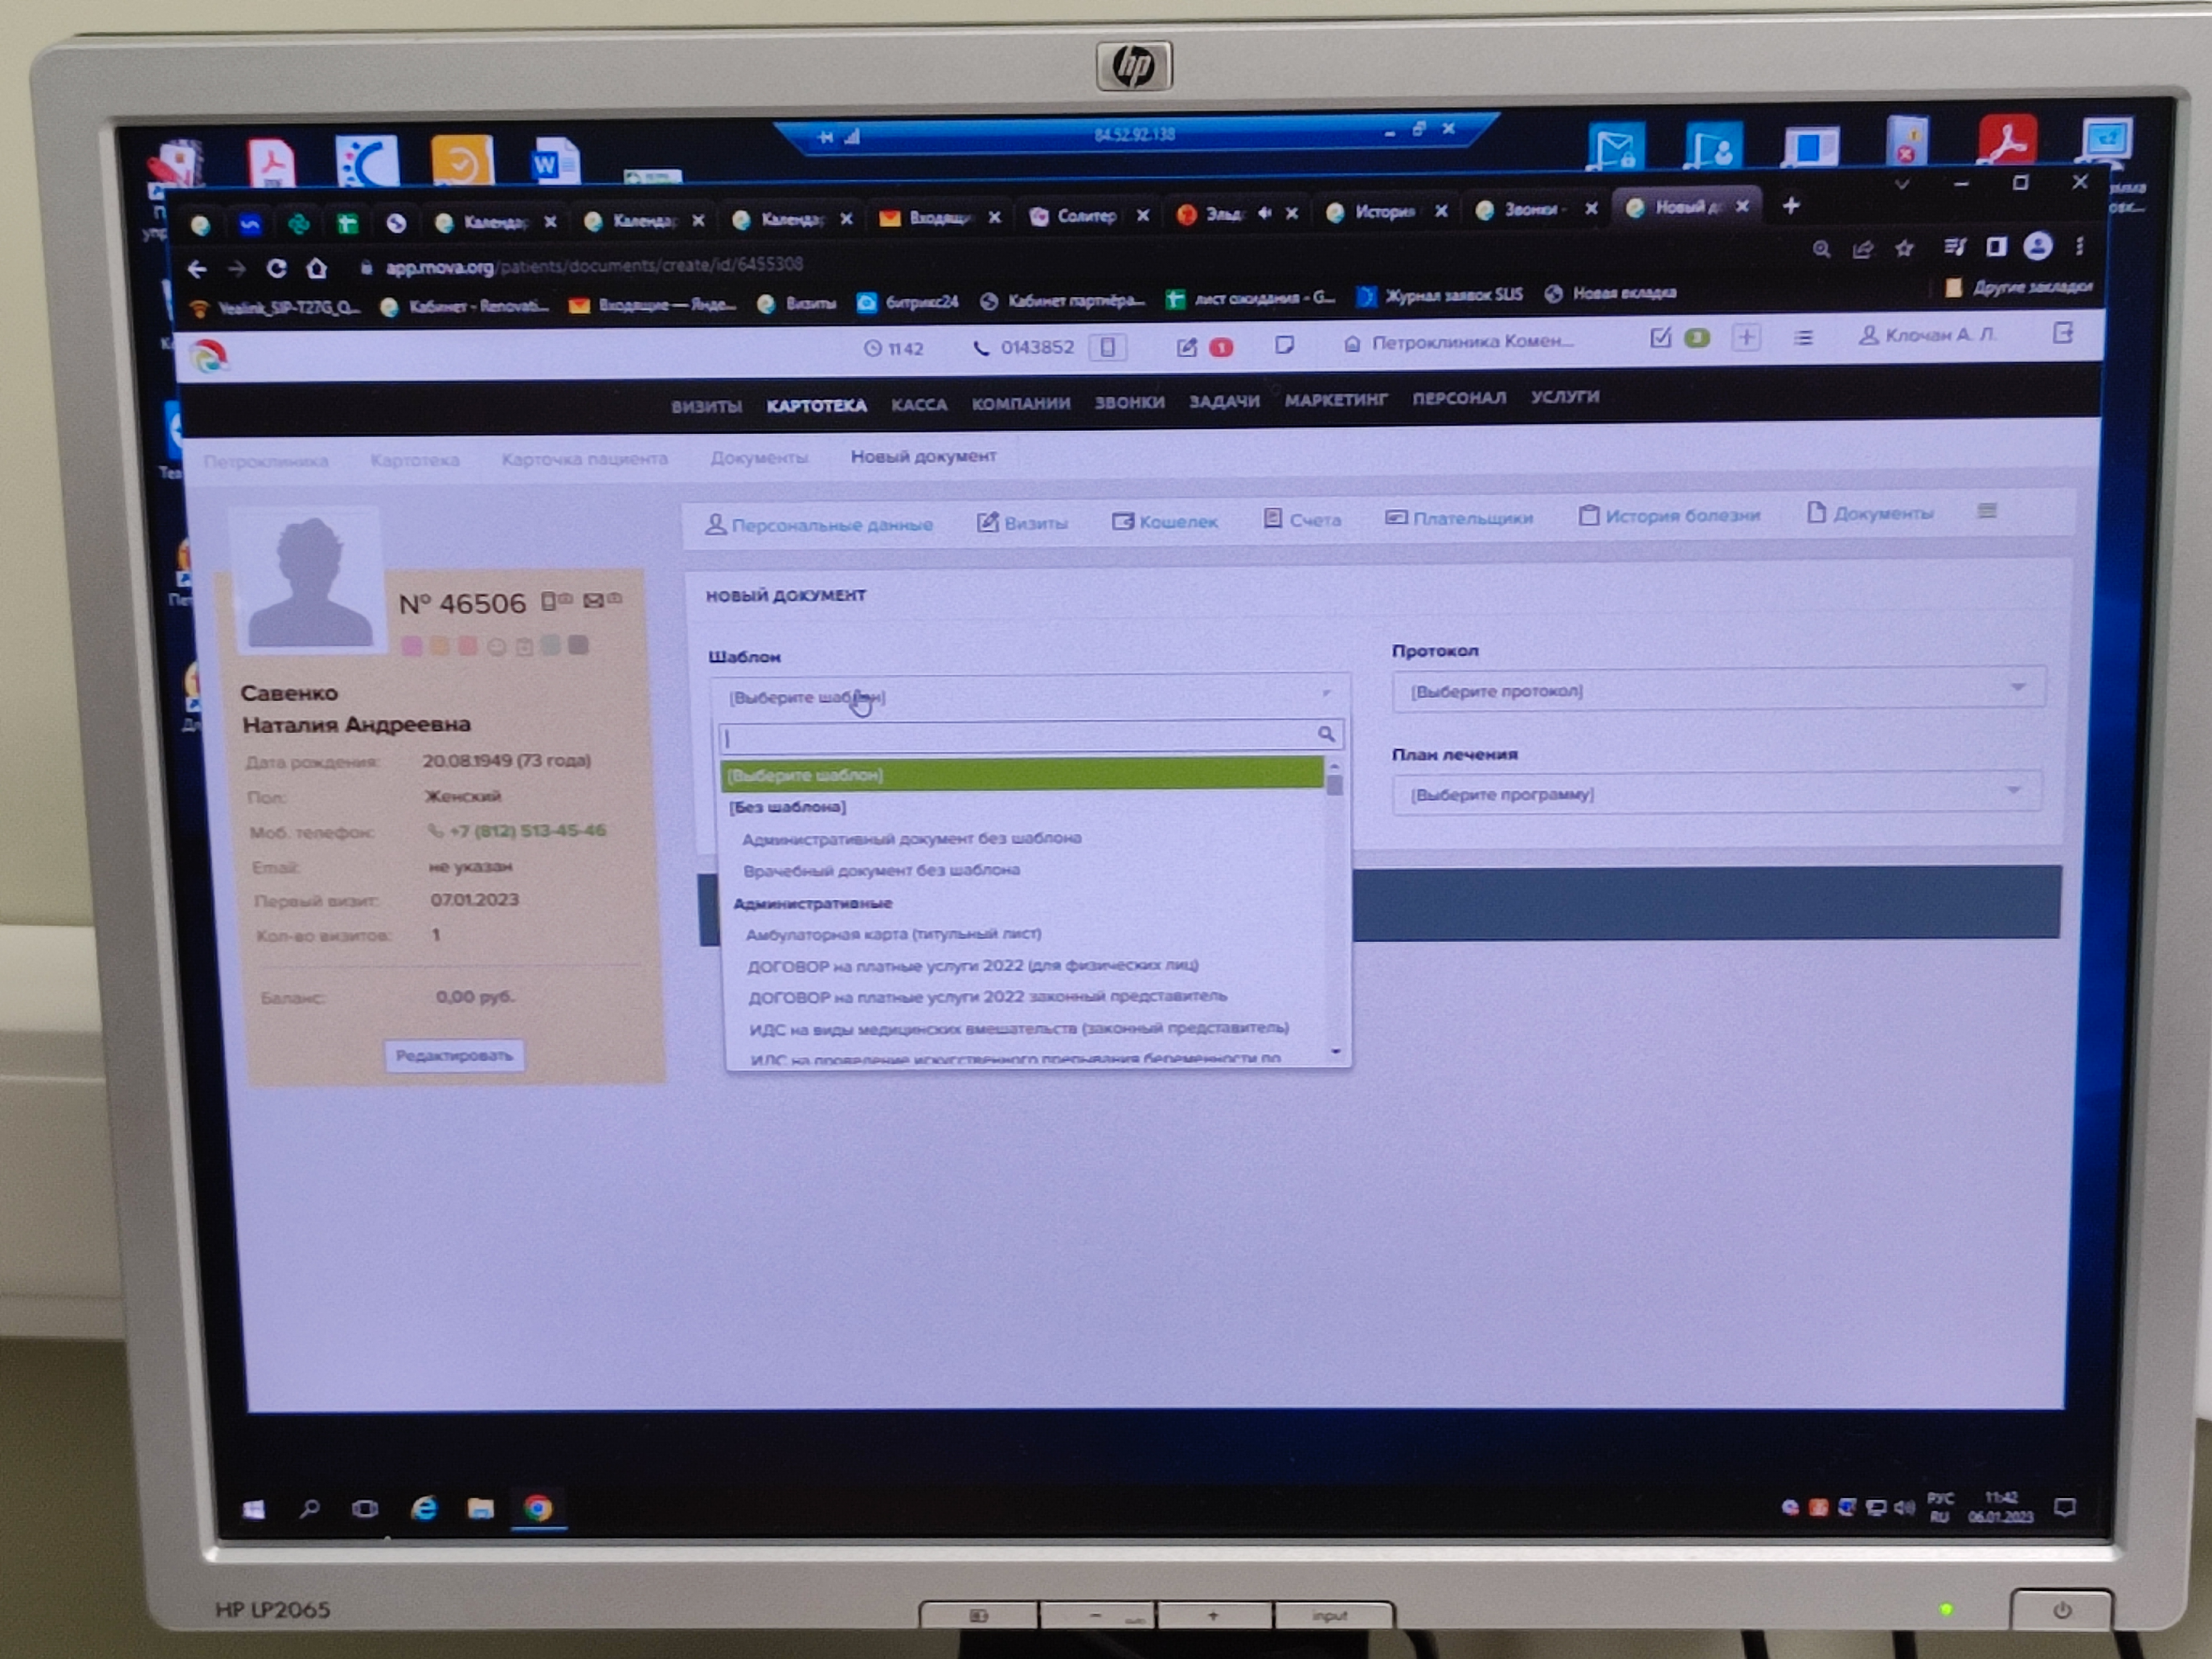
Task: Click the Редактировать button
Action: coord(454,1055)
